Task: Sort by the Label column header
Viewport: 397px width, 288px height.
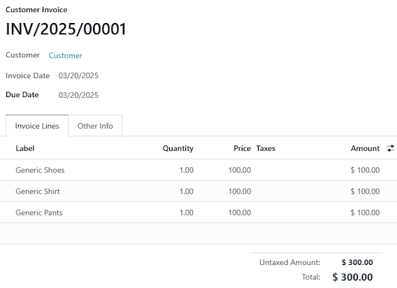Action: click(x=25, y=148)
